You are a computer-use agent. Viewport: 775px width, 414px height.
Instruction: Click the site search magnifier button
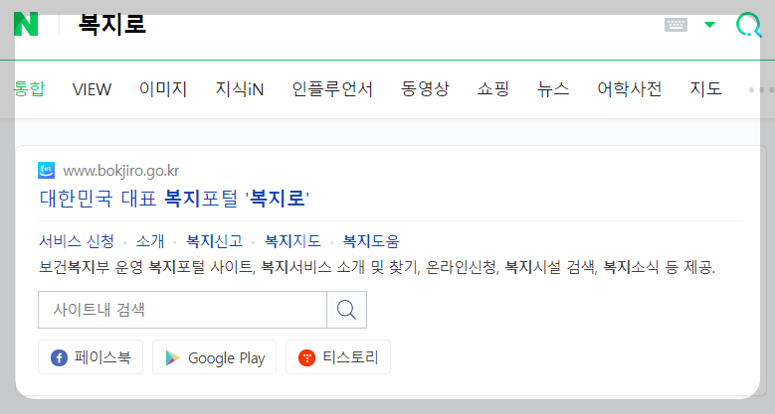click(346, 310)
